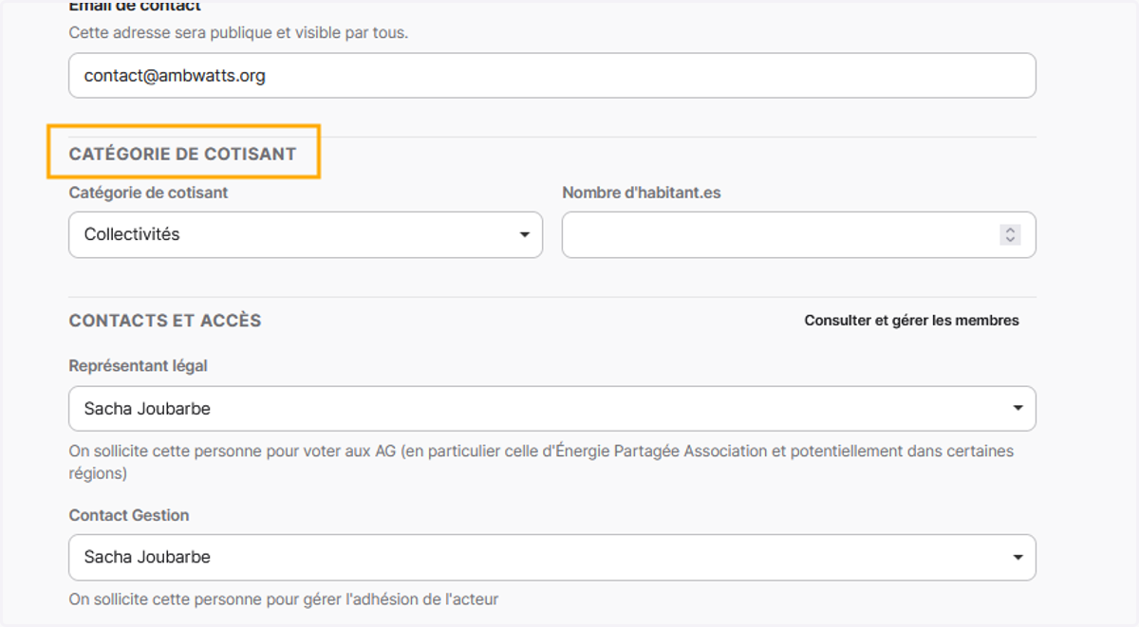The image size is (1139, 627).
Task: Click the Nombre d'habitant.es label
Action: pos(642,193)
